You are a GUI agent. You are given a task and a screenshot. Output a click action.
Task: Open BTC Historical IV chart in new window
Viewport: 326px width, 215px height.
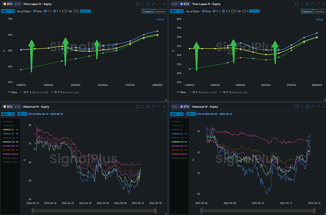[138, 107]
